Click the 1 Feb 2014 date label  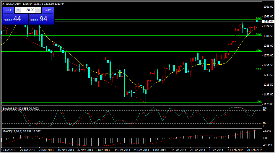(x=216, y=150)
